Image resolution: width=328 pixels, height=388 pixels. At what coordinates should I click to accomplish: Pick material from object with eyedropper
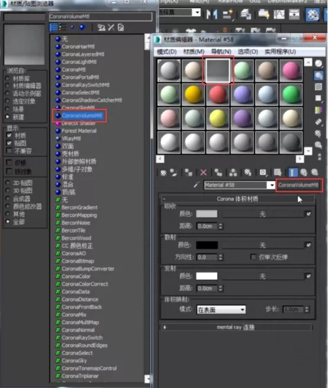197,185
